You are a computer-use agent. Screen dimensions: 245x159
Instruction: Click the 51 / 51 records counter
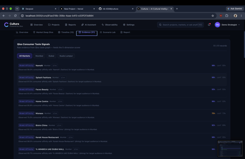[x=220, y=46]
